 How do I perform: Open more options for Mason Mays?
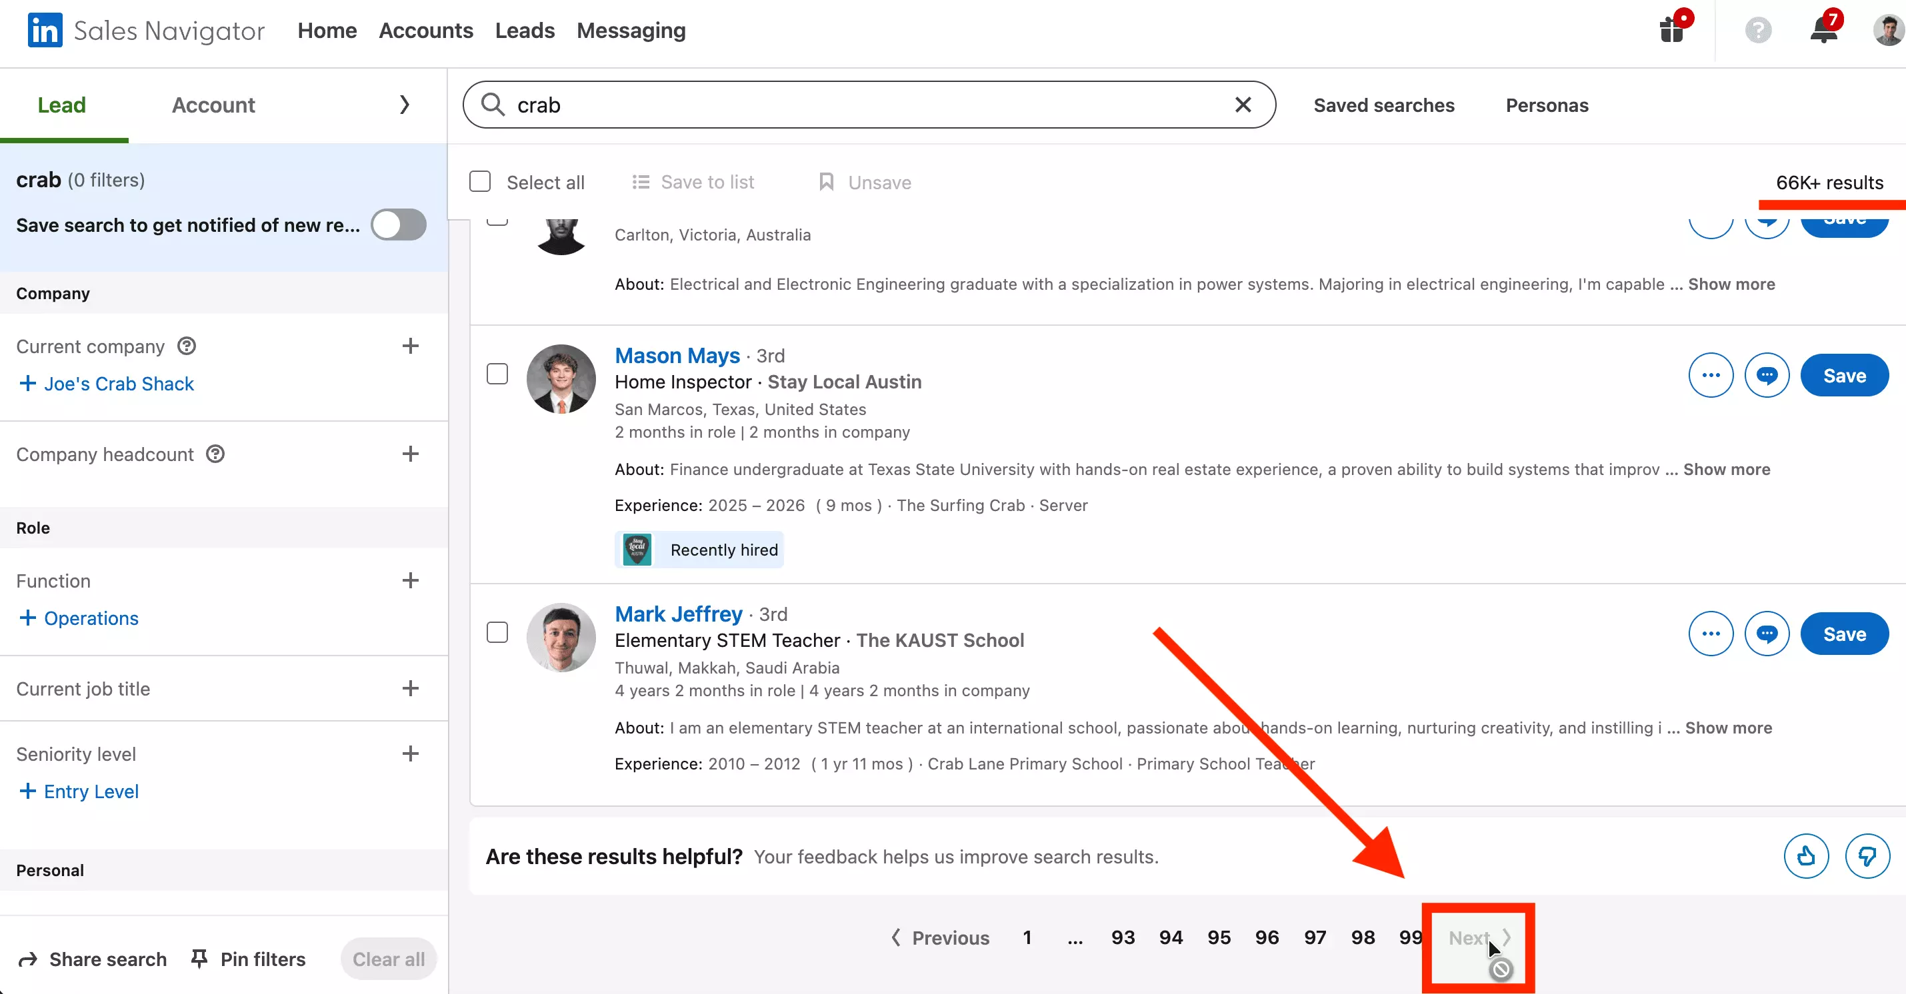1711,376
